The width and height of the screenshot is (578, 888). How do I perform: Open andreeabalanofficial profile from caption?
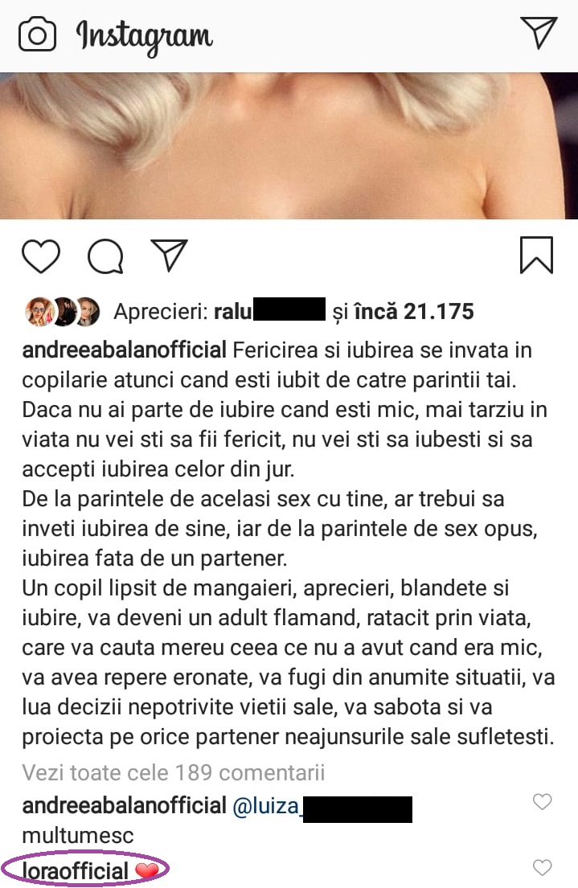click(124, 350)
